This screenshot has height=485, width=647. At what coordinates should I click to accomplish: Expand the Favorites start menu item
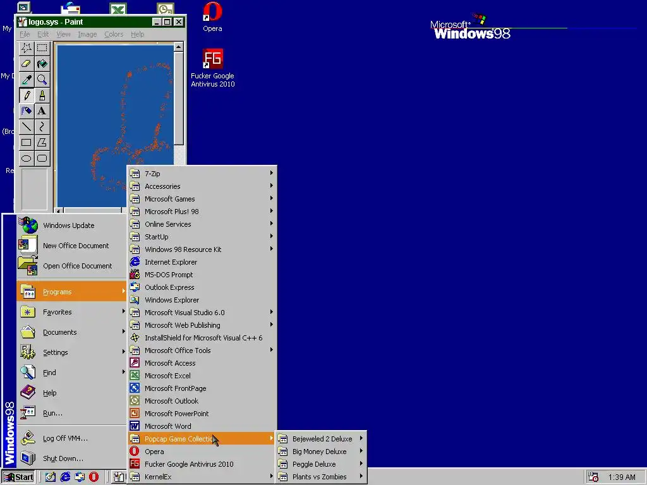[x=72, y=312]
